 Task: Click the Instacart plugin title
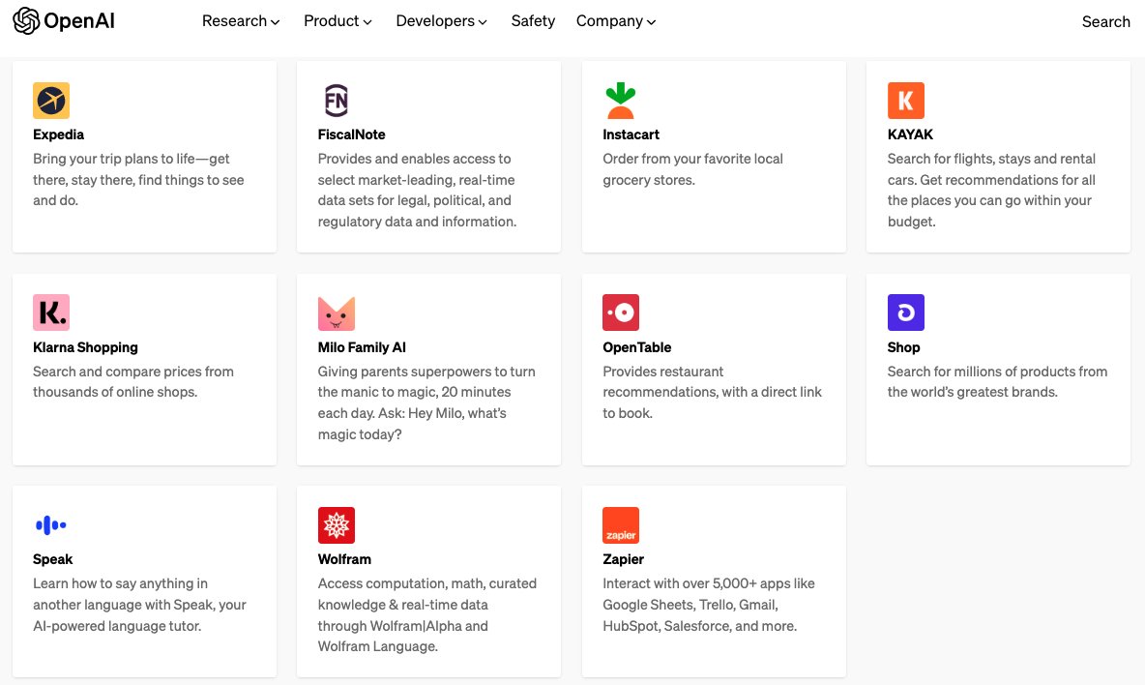coord(631,134)
